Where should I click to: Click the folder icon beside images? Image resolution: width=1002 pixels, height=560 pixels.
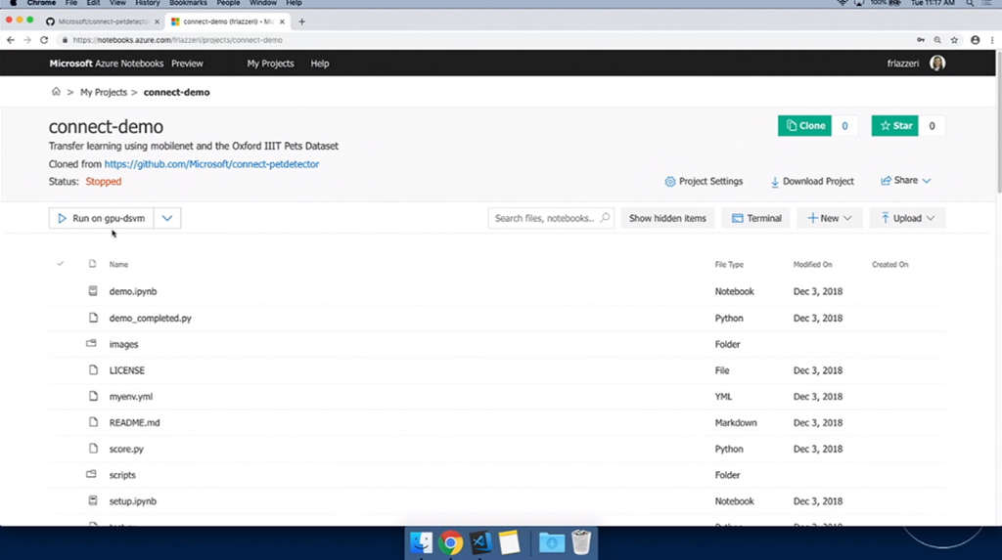[x=91, y=344]
